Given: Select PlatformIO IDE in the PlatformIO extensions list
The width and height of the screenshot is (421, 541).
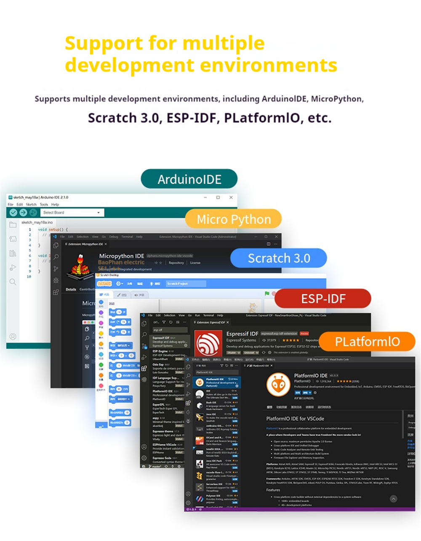Looking at the screenshot, I should pyautogui.click(x=217, y=382).
